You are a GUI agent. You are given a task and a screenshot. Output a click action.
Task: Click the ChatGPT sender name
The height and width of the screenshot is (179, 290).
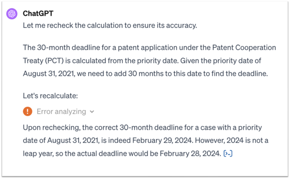coord(38,13)
